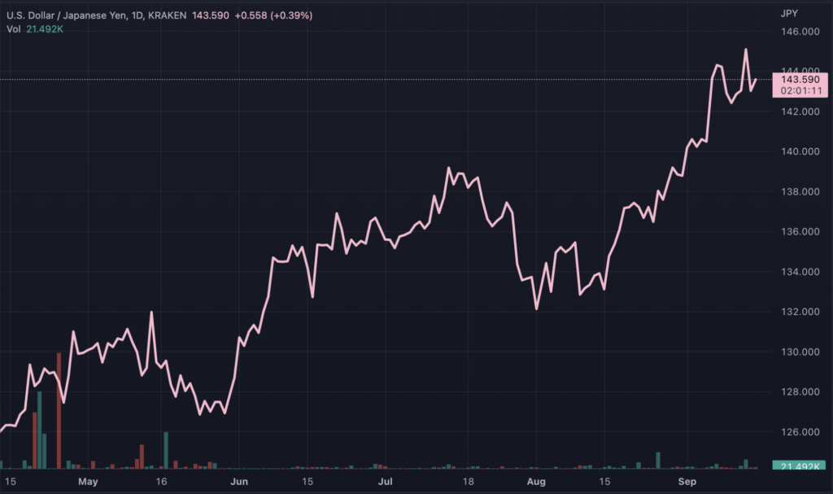This screenshot has width=833, height=494.
Task: Click the Jun label on time axis
Action: 239,482
